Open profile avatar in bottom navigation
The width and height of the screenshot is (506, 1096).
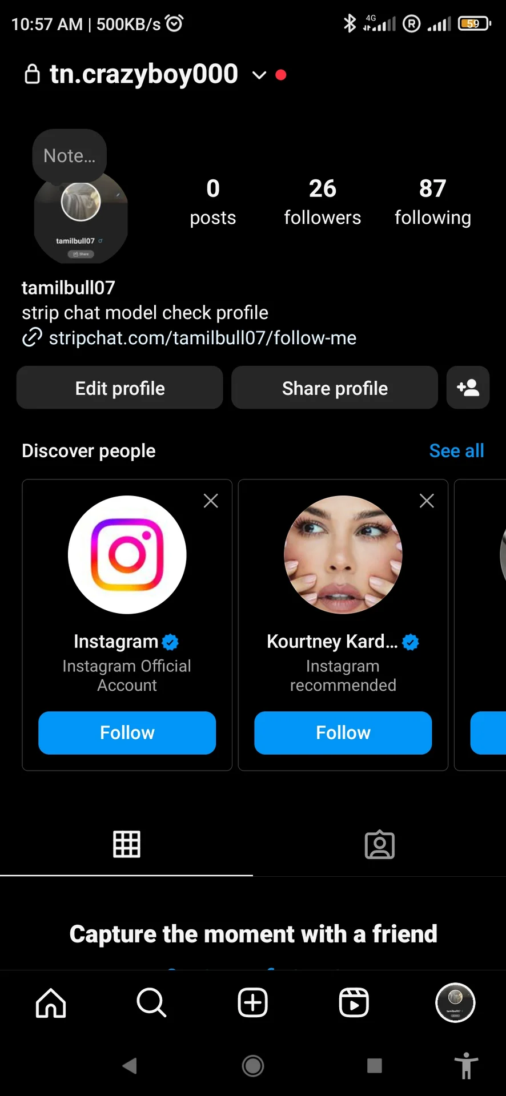455,1003
